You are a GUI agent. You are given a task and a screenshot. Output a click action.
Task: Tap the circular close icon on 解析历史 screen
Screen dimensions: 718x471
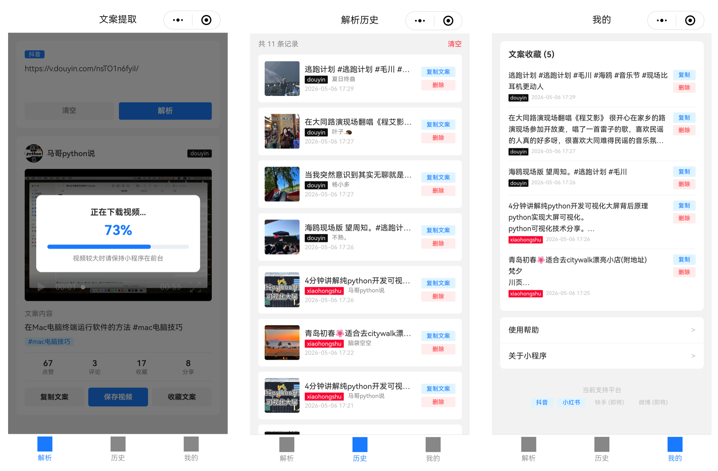point(448,21)
